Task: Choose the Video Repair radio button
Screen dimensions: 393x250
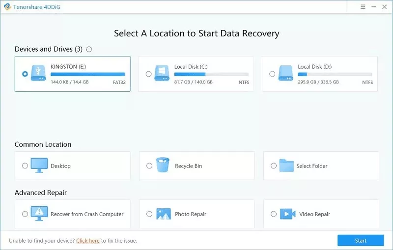Action: click(x=274, y=214)
